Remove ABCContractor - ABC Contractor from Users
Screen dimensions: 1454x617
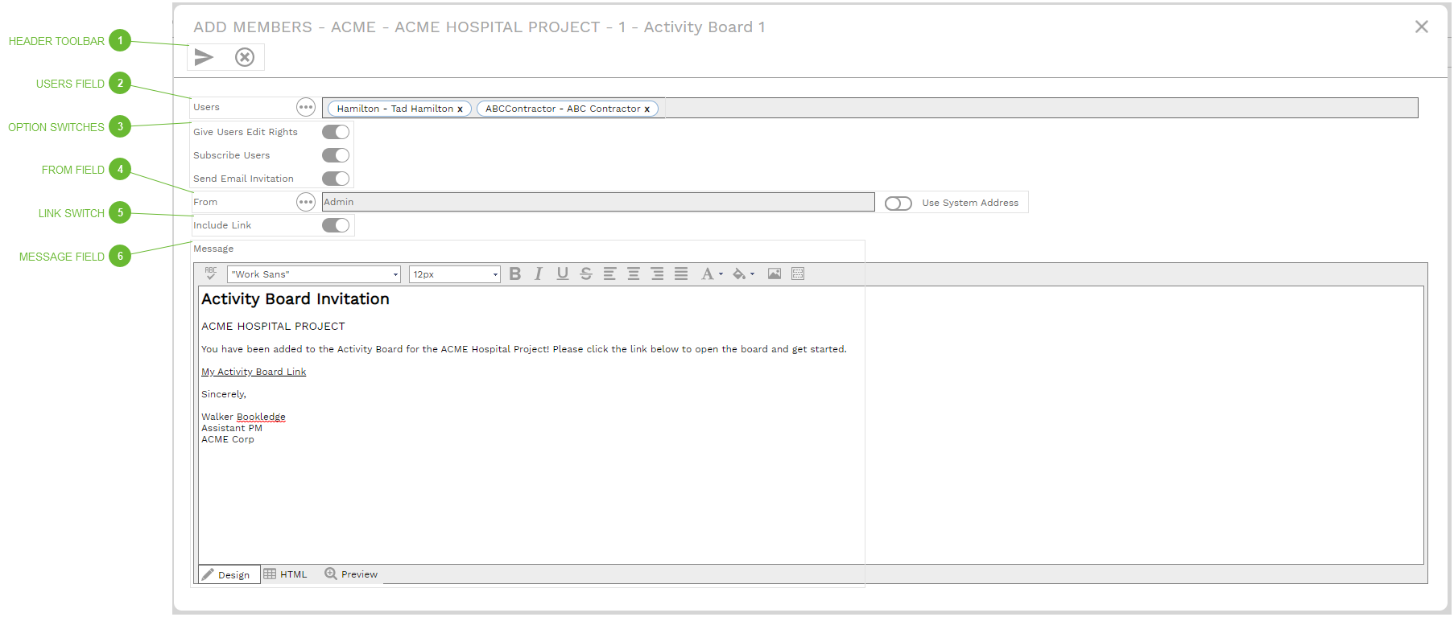click(x=646, y=109)
